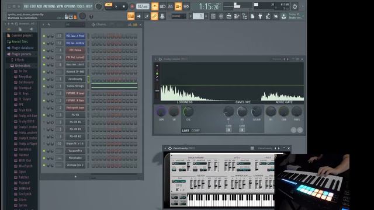Image resolution: width=374 pixels, height=210 pixels.
Task: Open the content library download icon
Action: tap(283, 16)
